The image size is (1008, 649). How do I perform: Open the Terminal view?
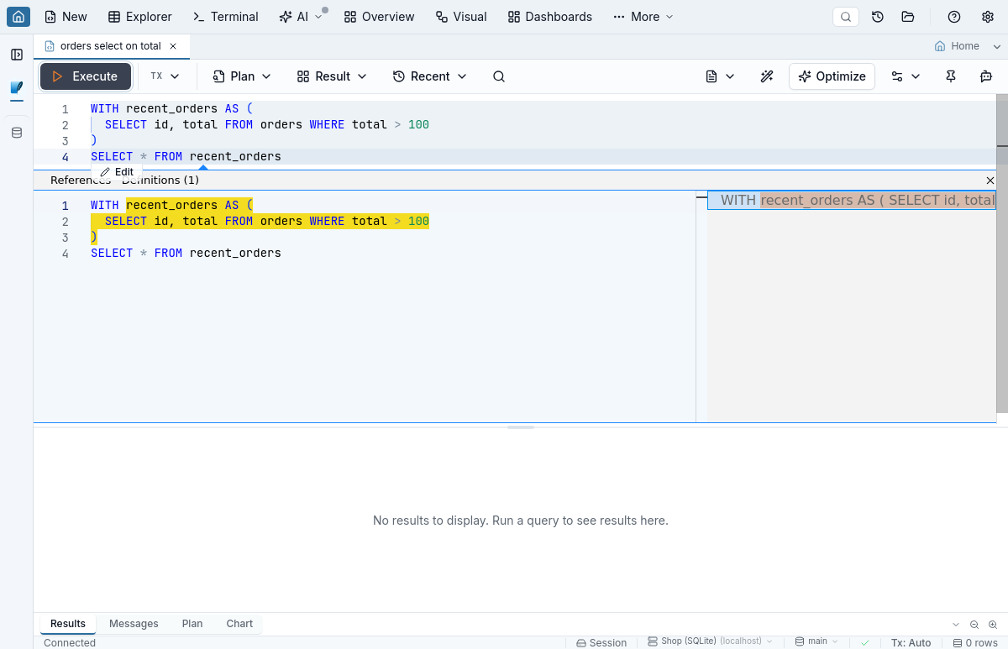point(225,17)
